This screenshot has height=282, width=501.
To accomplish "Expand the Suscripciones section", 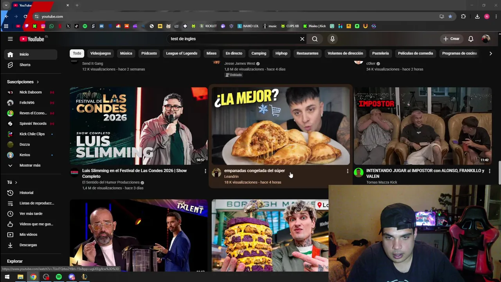I will coord(23,82).
